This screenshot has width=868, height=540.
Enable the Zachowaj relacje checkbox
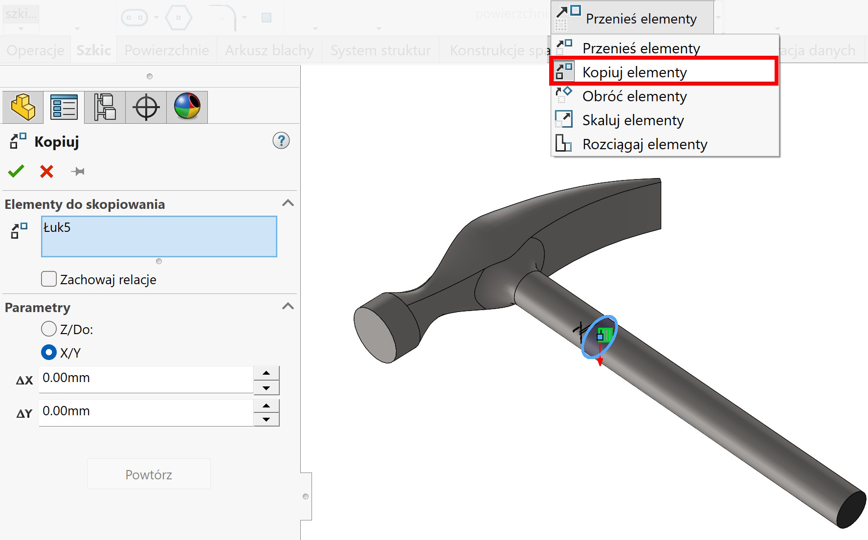(49, 279)
